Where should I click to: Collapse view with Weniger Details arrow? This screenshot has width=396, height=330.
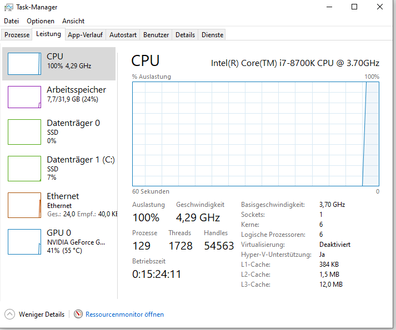pos(9,314)
